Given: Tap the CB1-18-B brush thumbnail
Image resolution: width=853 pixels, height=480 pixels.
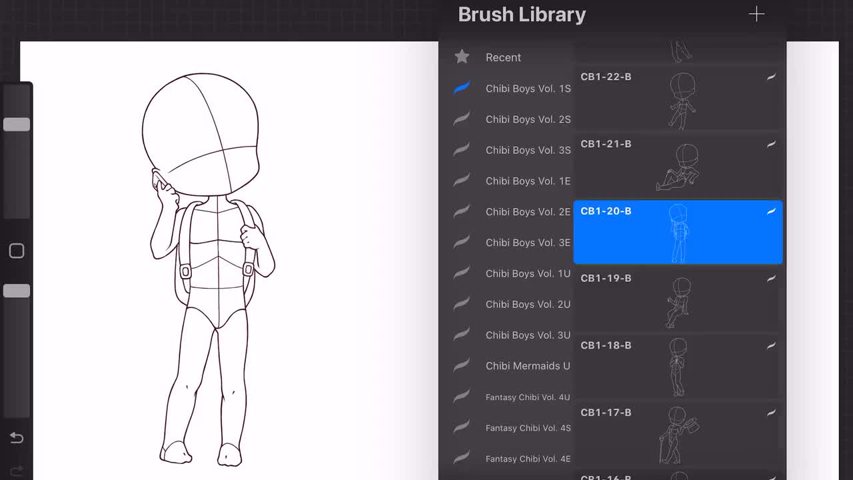Looking at the screenshot, I should point(678,367).
